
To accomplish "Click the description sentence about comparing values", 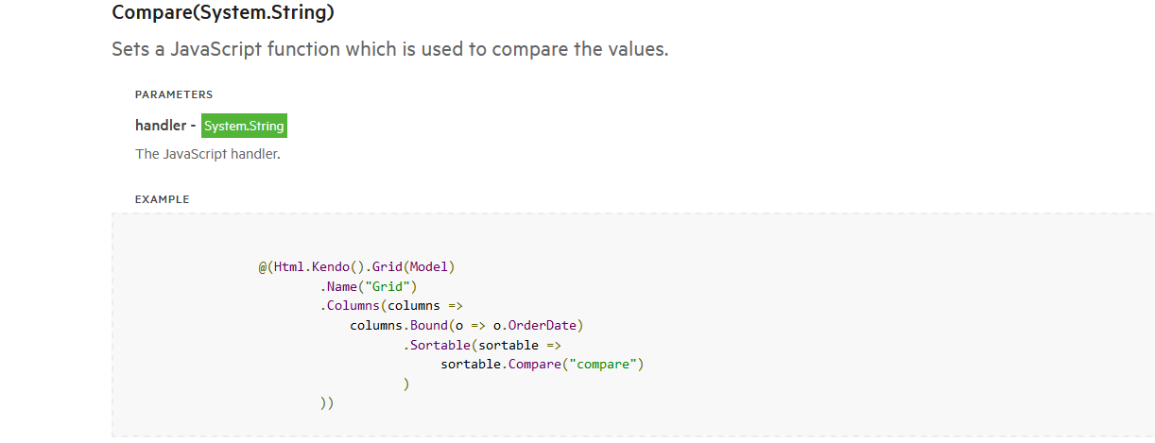I will pos(389,49).
